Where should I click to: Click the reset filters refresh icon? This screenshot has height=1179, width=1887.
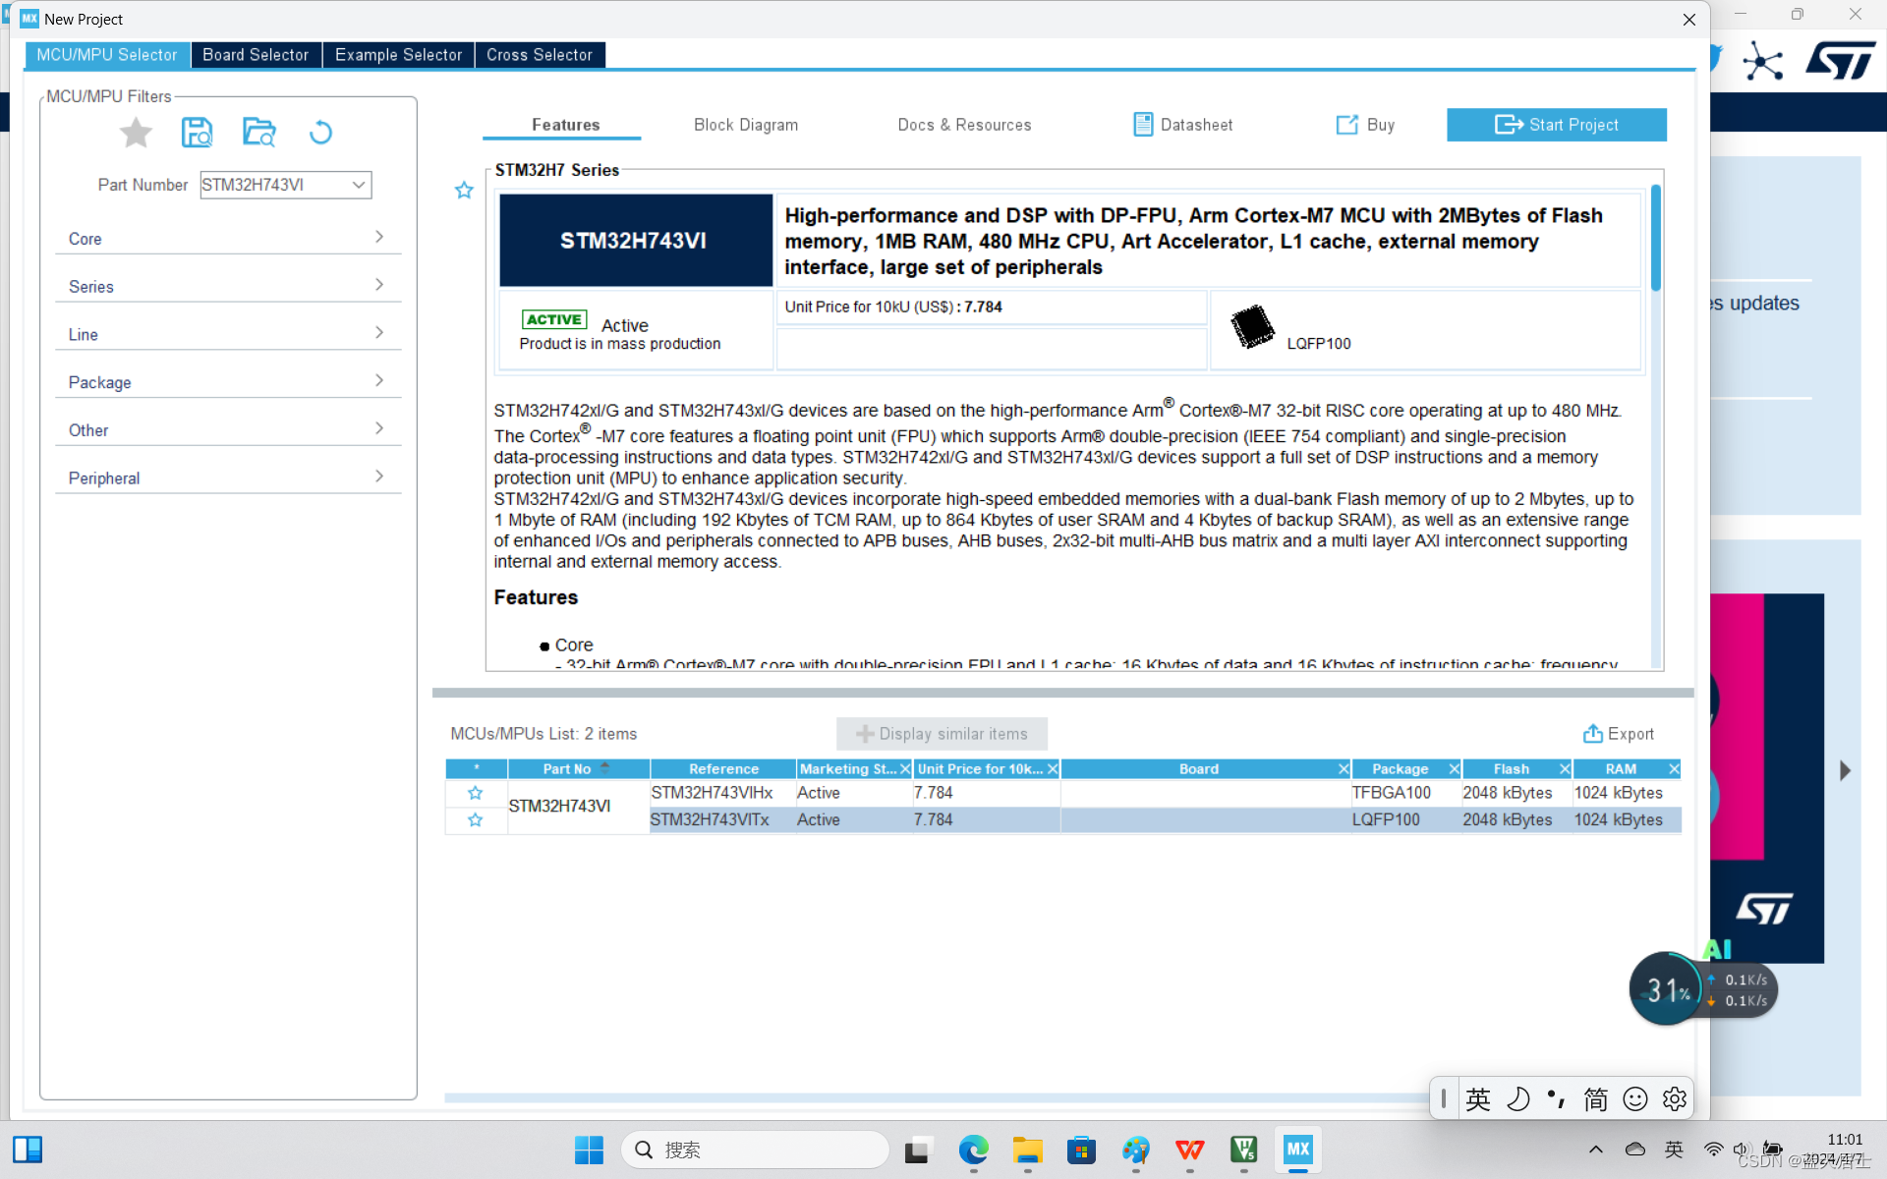pyautogui.click(x=320, y=132)
